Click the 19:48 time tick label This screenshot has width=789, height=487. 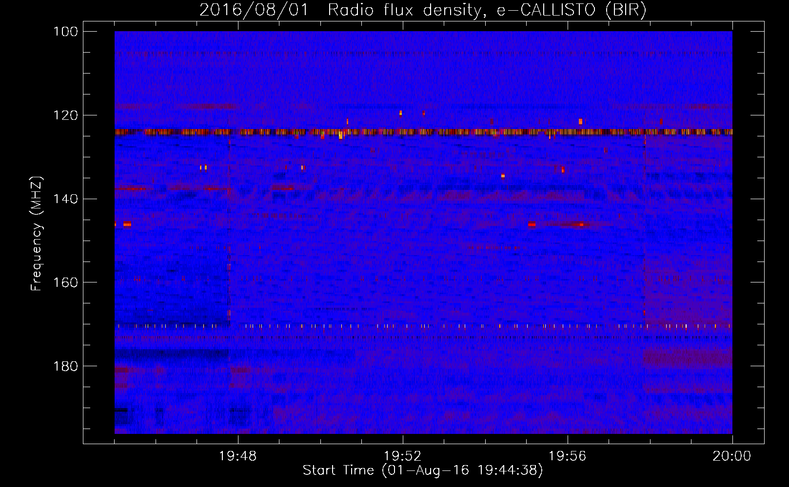pos(238,456)
